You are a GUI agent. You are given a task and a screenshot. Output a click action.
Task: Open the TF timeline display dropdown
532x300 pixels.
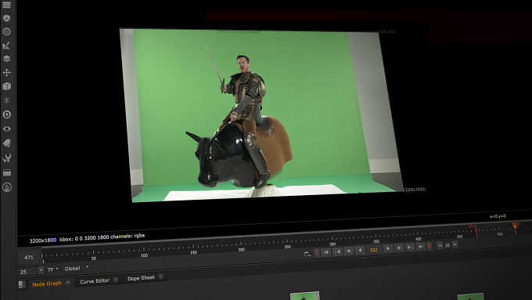point(52,269)
